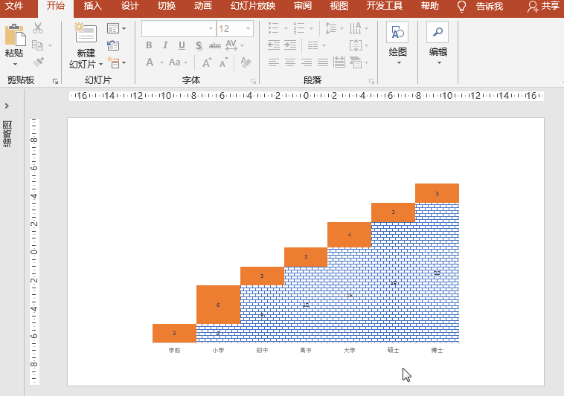Switch to the Slide Show (幻灯片放映) tab
This screenshot has width=564, height=396.
pos(253,6)
